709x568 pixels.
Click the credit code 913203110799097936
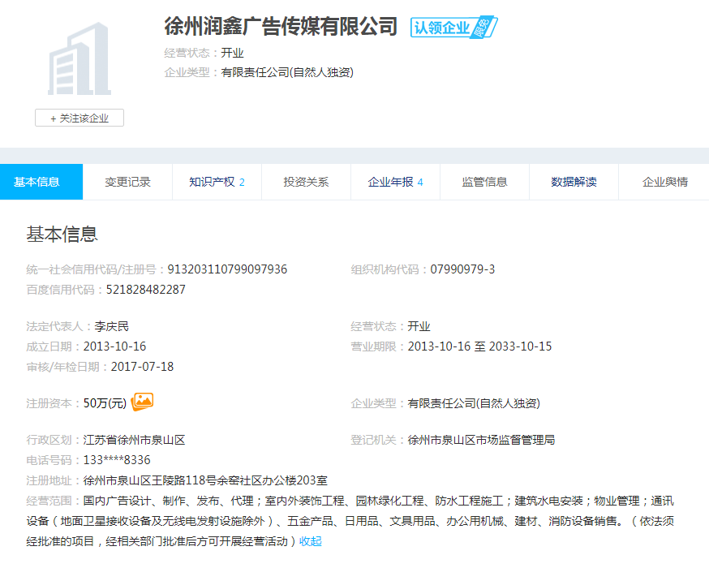click(227, 269)
